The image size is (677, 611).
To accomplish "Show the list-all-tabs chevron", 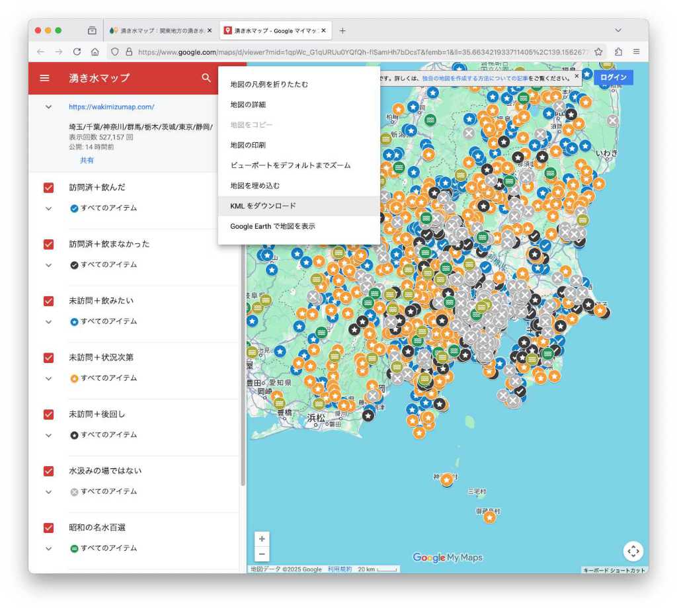I will pos(618,30).
